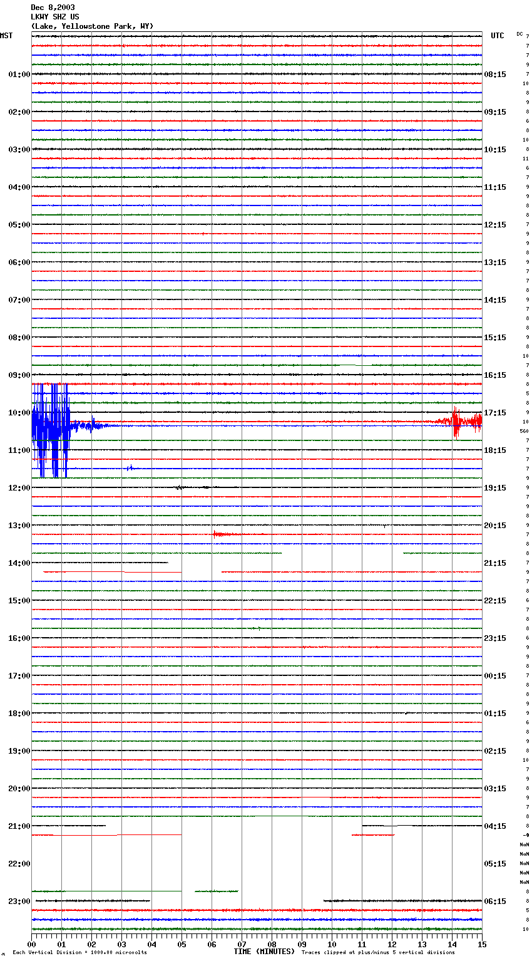Click the '15:15' UTC time label
Image resolution: width=532 pixels, height=961 pixels.
495,338
